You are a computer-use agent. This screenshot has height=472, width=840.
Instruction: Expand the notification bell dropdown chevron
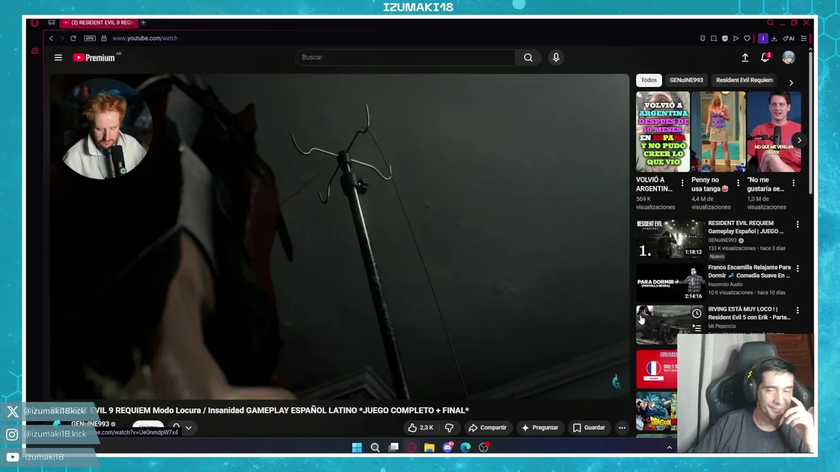(x=188, y=428)
